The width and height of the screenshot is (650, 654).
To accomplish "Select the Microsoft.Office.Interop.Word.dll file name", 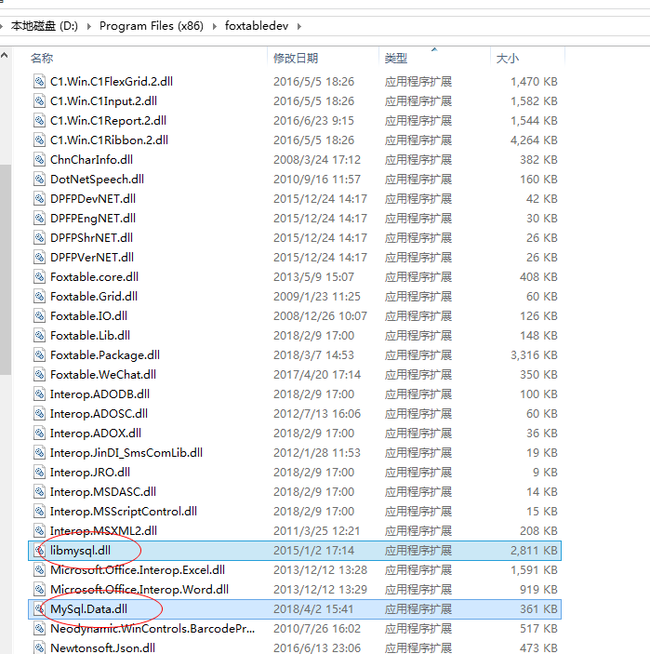I will pyautogui.click(x=139, y=590).
